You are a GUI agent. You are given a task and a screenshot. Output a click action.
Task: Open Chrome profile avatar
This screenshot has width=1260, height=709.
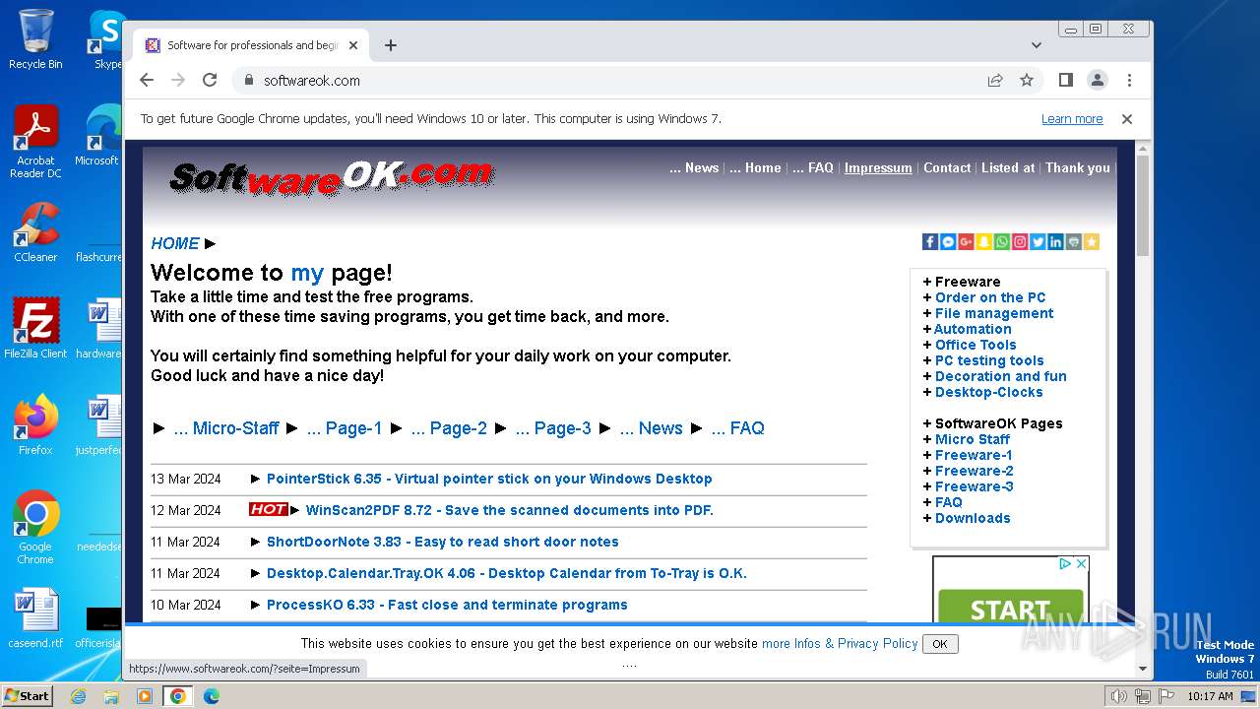[x=1097, y=80]
